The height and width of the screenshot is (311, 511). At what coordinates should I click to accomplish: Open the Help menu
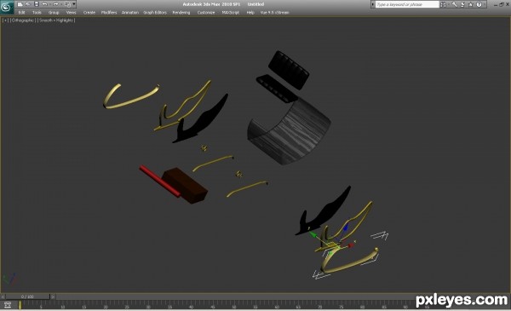(250, 13)
